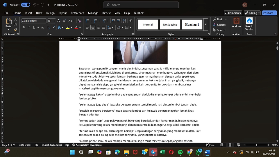279x157 pixels.
Task: Click the Comments button
Action: point(233,13)
